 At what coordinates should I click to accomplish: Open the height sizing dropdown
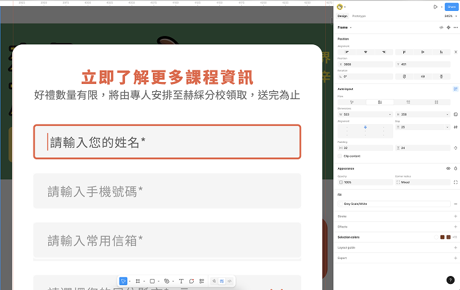point(447,114)
